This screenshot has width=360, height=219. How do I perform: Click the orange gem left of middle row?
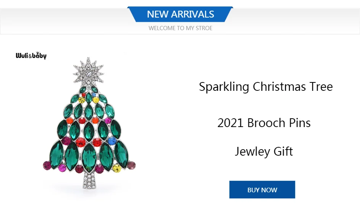click(x=69, y=121)
